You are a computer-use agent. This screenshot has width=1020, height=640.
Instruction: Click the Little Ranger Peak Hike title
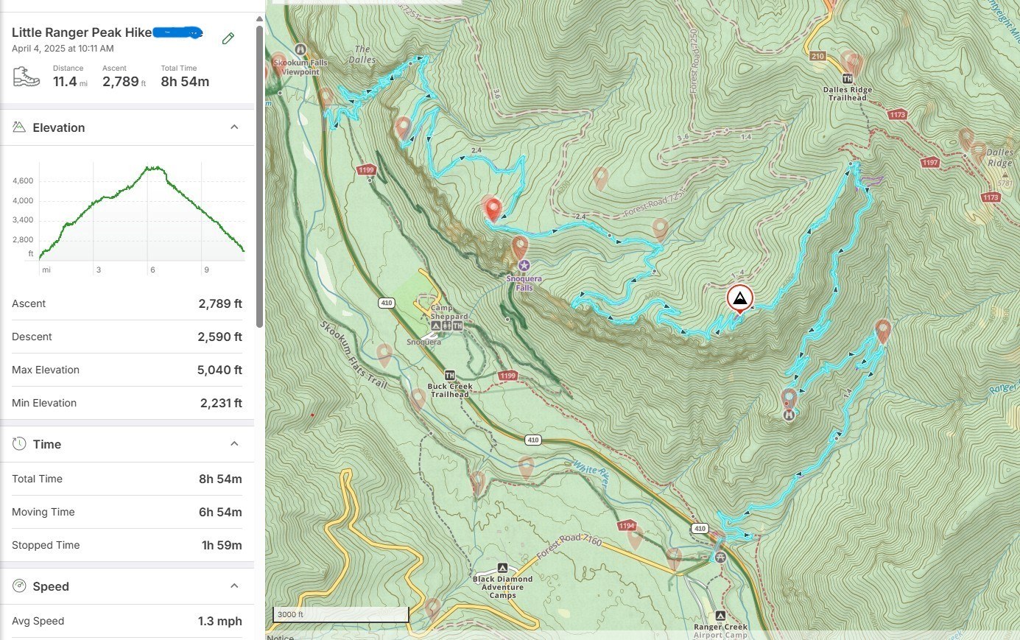pyautogui.click(x=82, y=32)
